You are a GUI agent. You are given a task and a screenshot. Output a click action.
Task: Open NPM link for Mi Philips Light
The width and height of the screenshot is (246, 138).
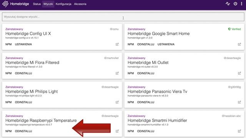tap(8, 102)
